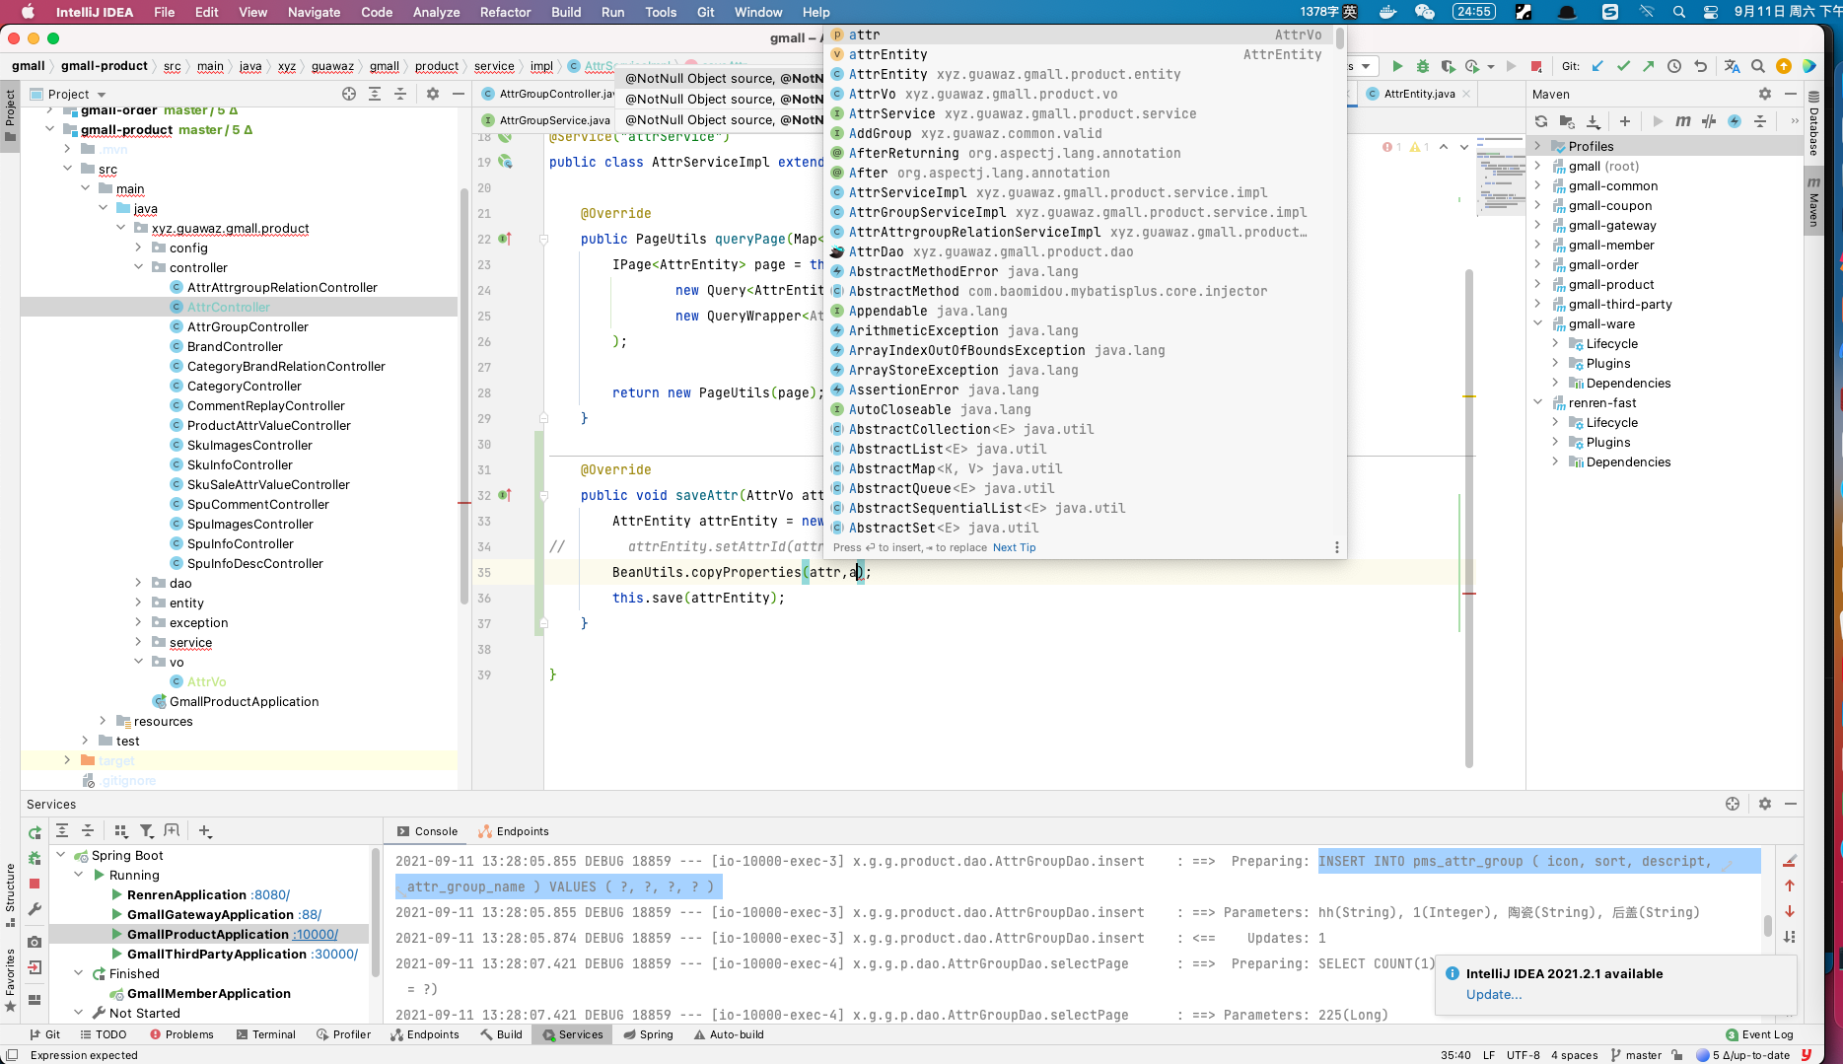Expand the resources folder
Screen dimensions: 1843x1064
pyautogui.click(x=103, y=721)
